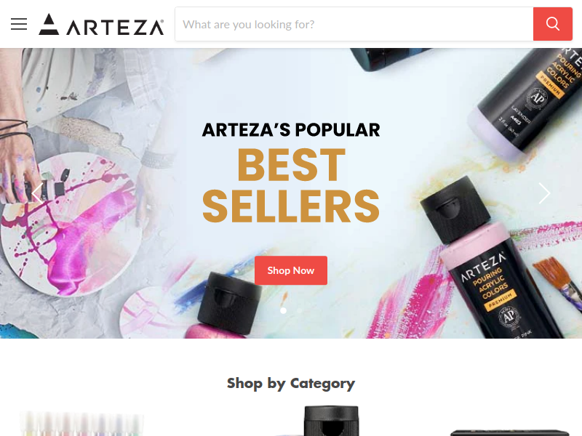This screenshot has height=436, width=582.
Task: Advance to the next banner slide arrow
Action: coord(544,193)
